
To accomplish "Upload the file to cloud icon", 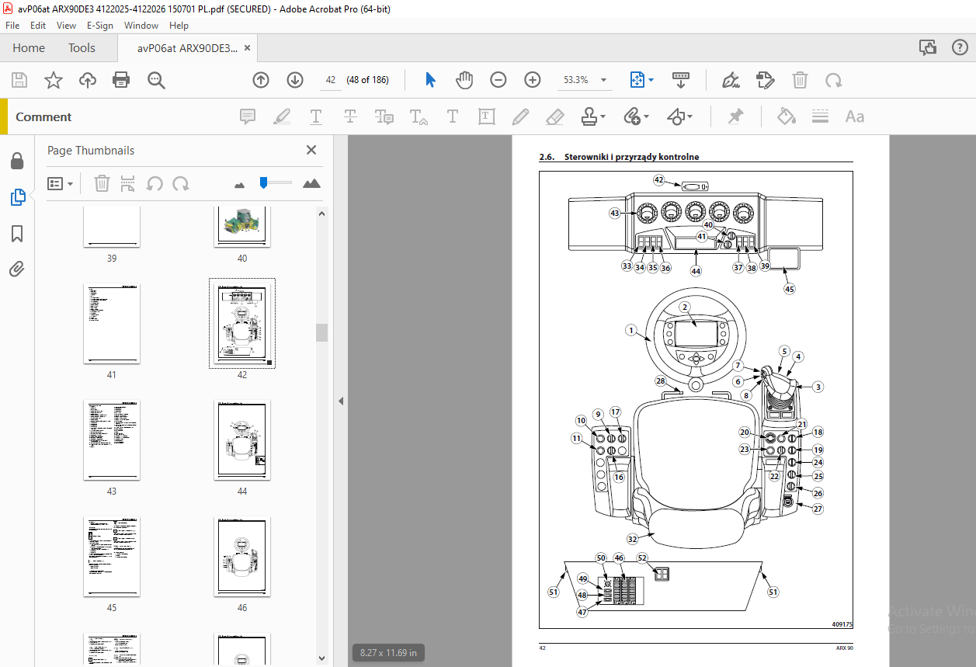I will pos(87,80).
